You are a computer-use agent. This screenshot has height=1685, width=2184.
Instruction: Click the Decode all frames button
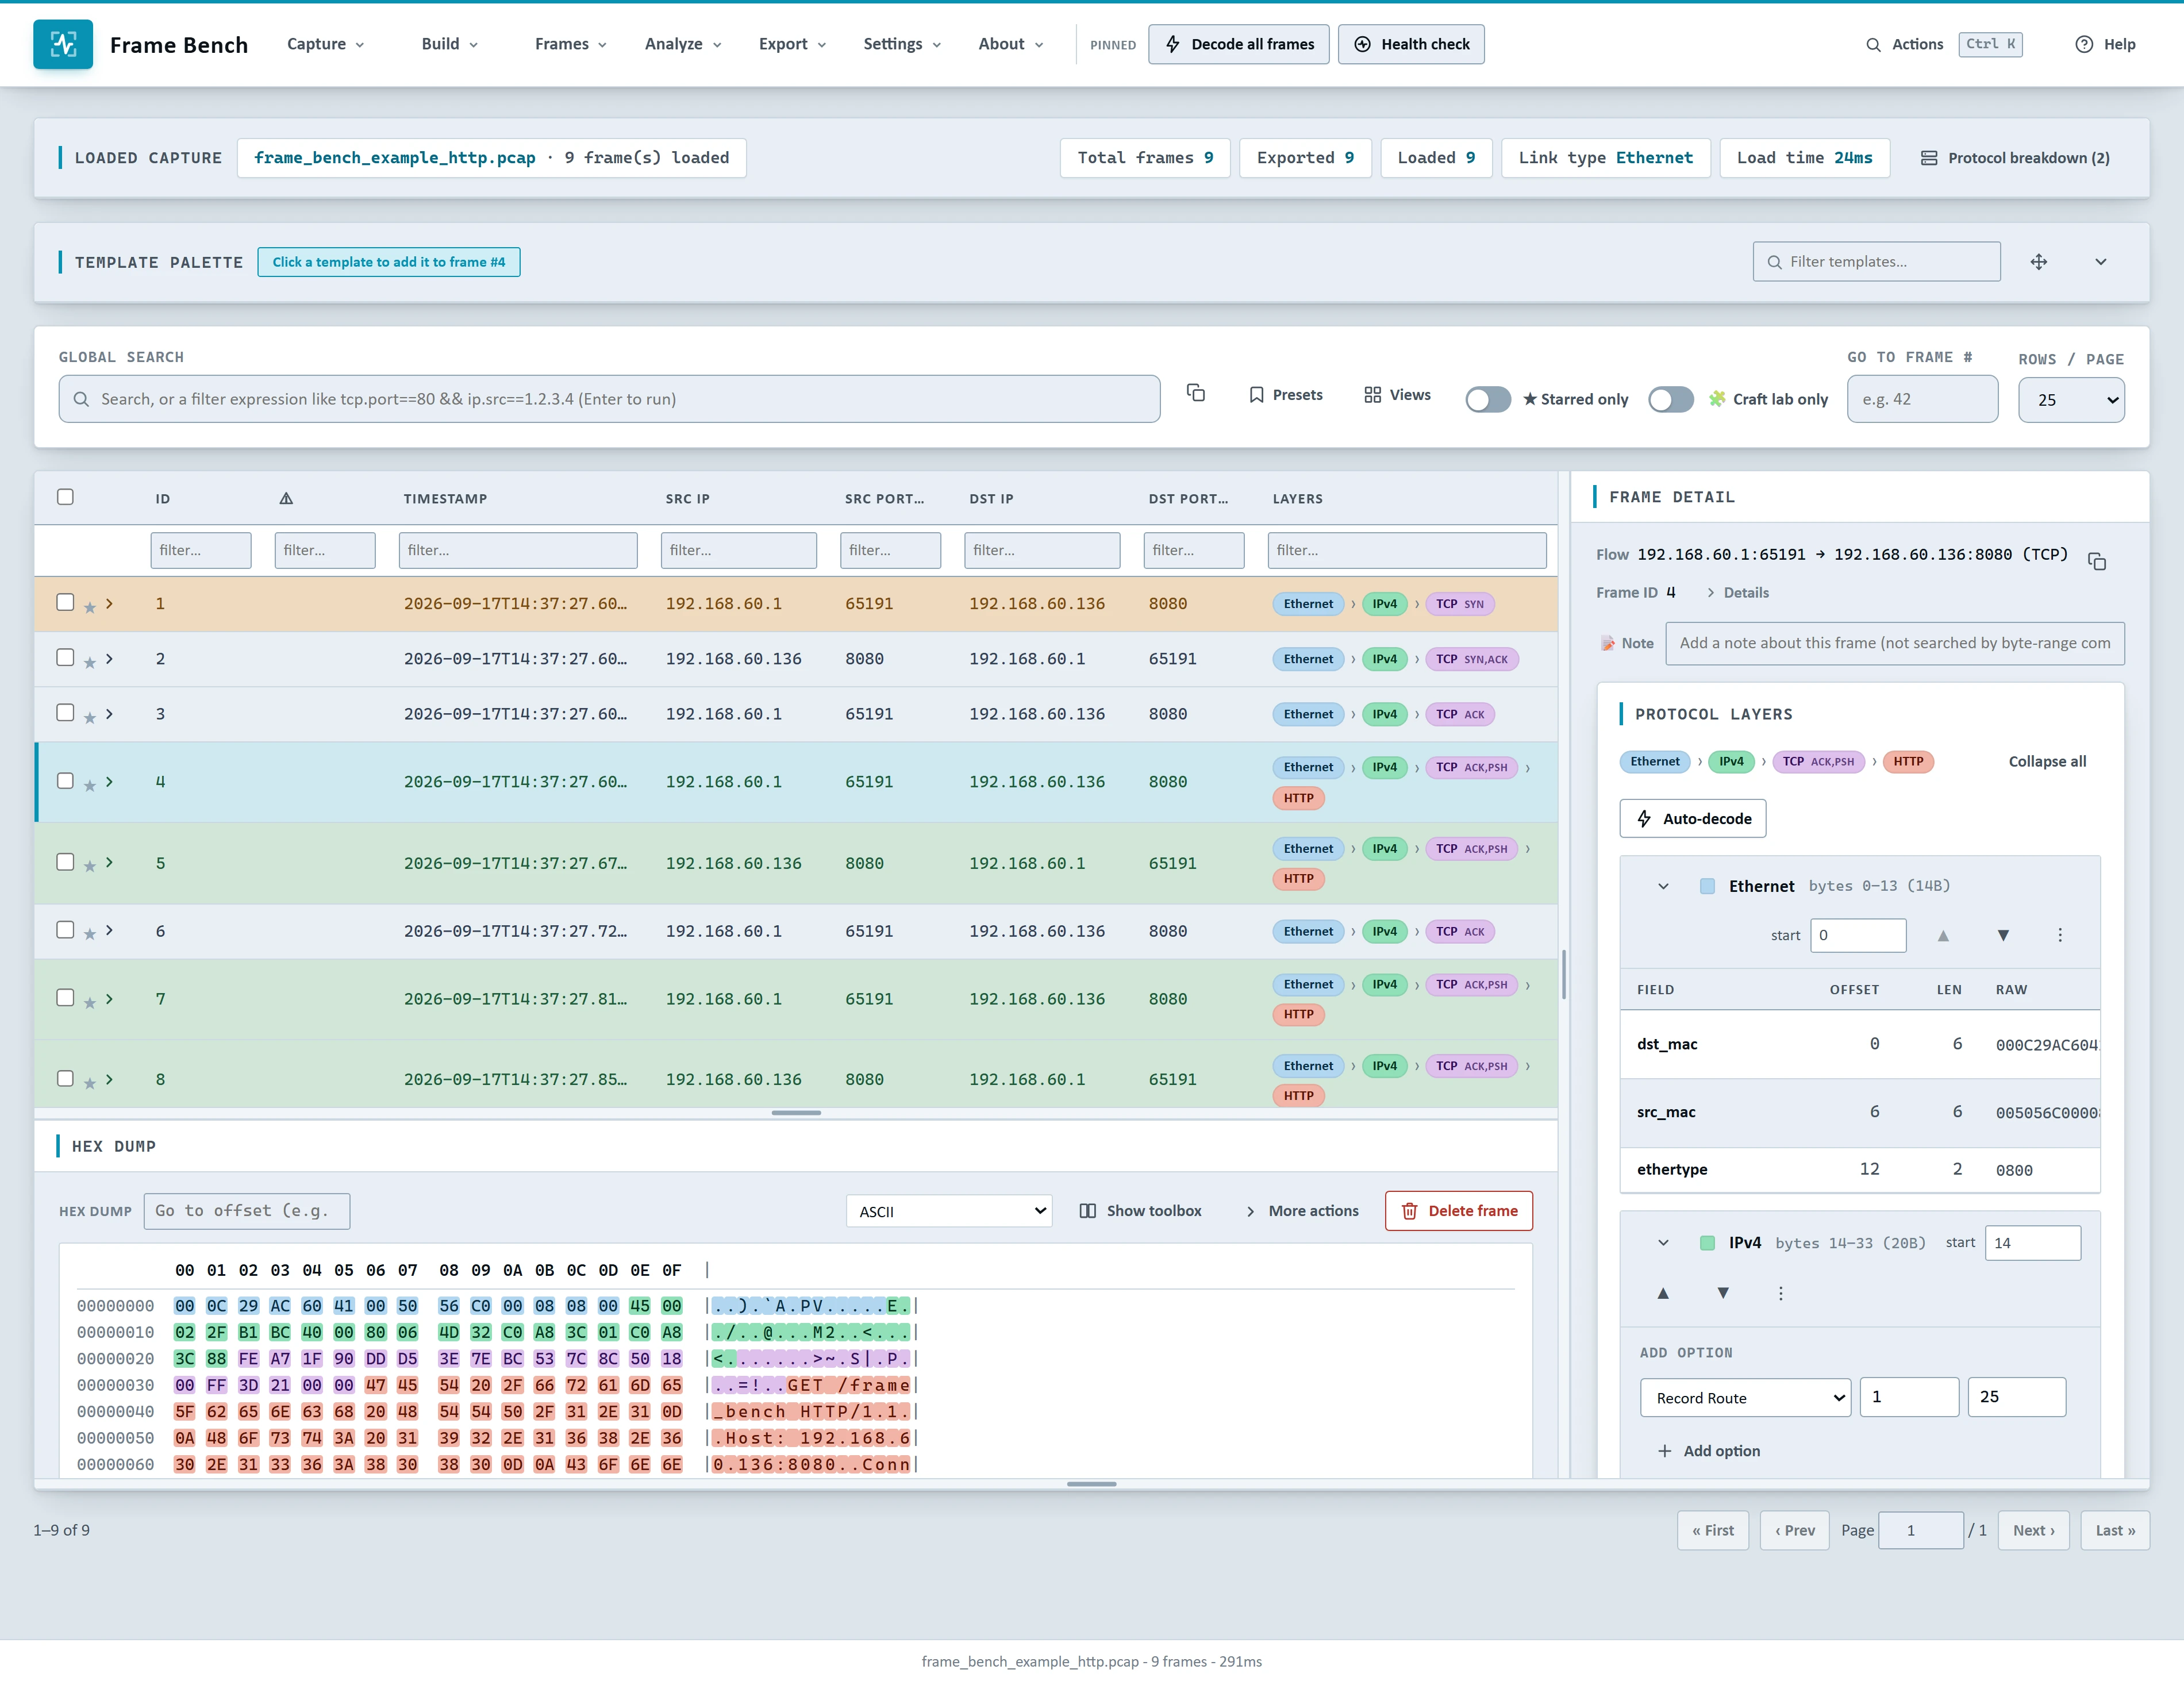click(1239, 44)
